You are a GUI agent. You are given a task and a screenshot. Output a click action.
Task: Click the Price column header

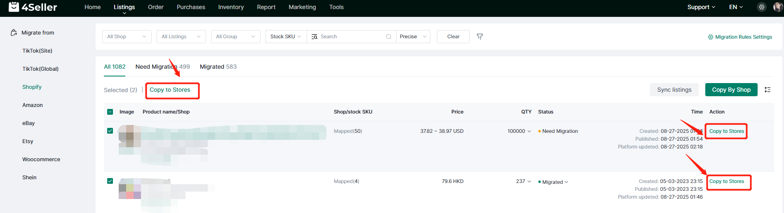(x=457, y=112)
